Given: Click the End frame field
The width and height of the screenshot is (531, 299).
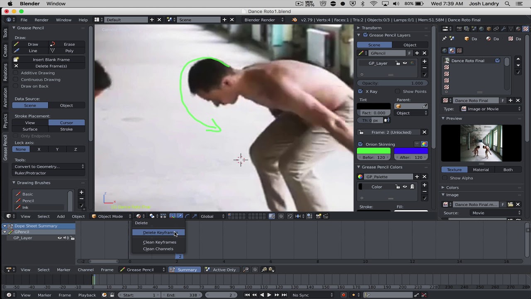Looking at the screenshot, I should click(x=181, y=295).
